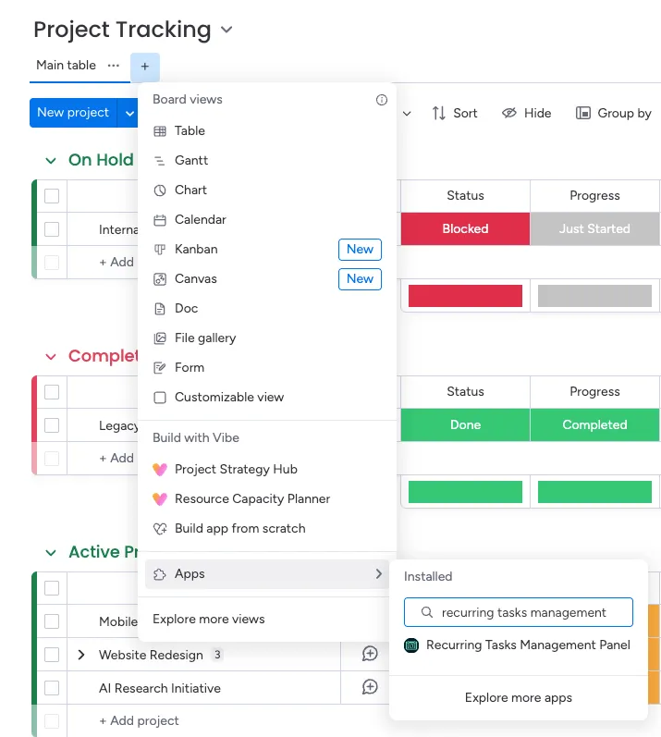Open the New project dropdown arrow
Image resolution: width=661 pixels, height=737 pixels.
point(129,113)
